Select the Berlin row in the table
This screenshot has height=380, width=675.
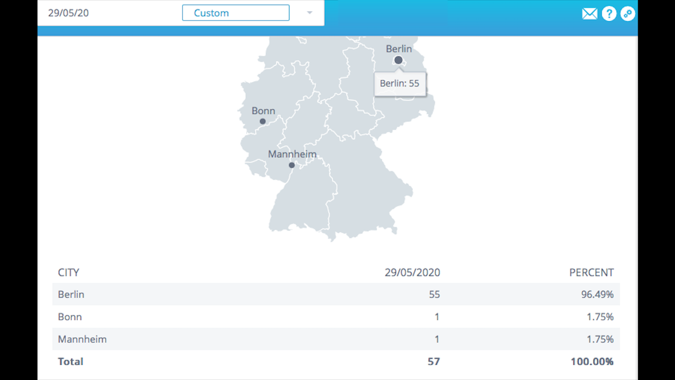(x=71, y=294)
